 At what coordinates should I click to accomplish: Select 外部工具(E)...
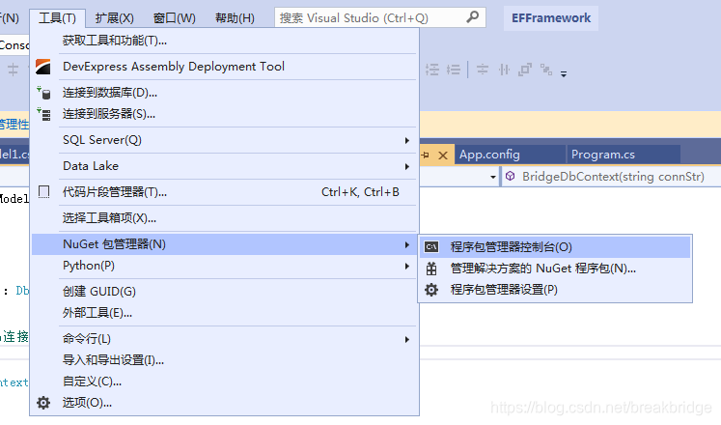coord(225,313)
